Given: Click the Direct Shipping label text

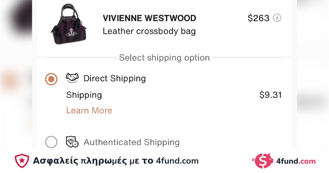Looking at the screenshot, I should (115, 79).
